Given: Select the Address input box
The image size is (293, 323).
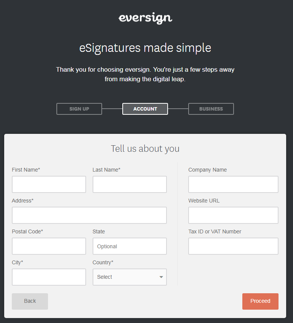Looking at the screenshot, I should pyautogui.click(x=89, y=215).
